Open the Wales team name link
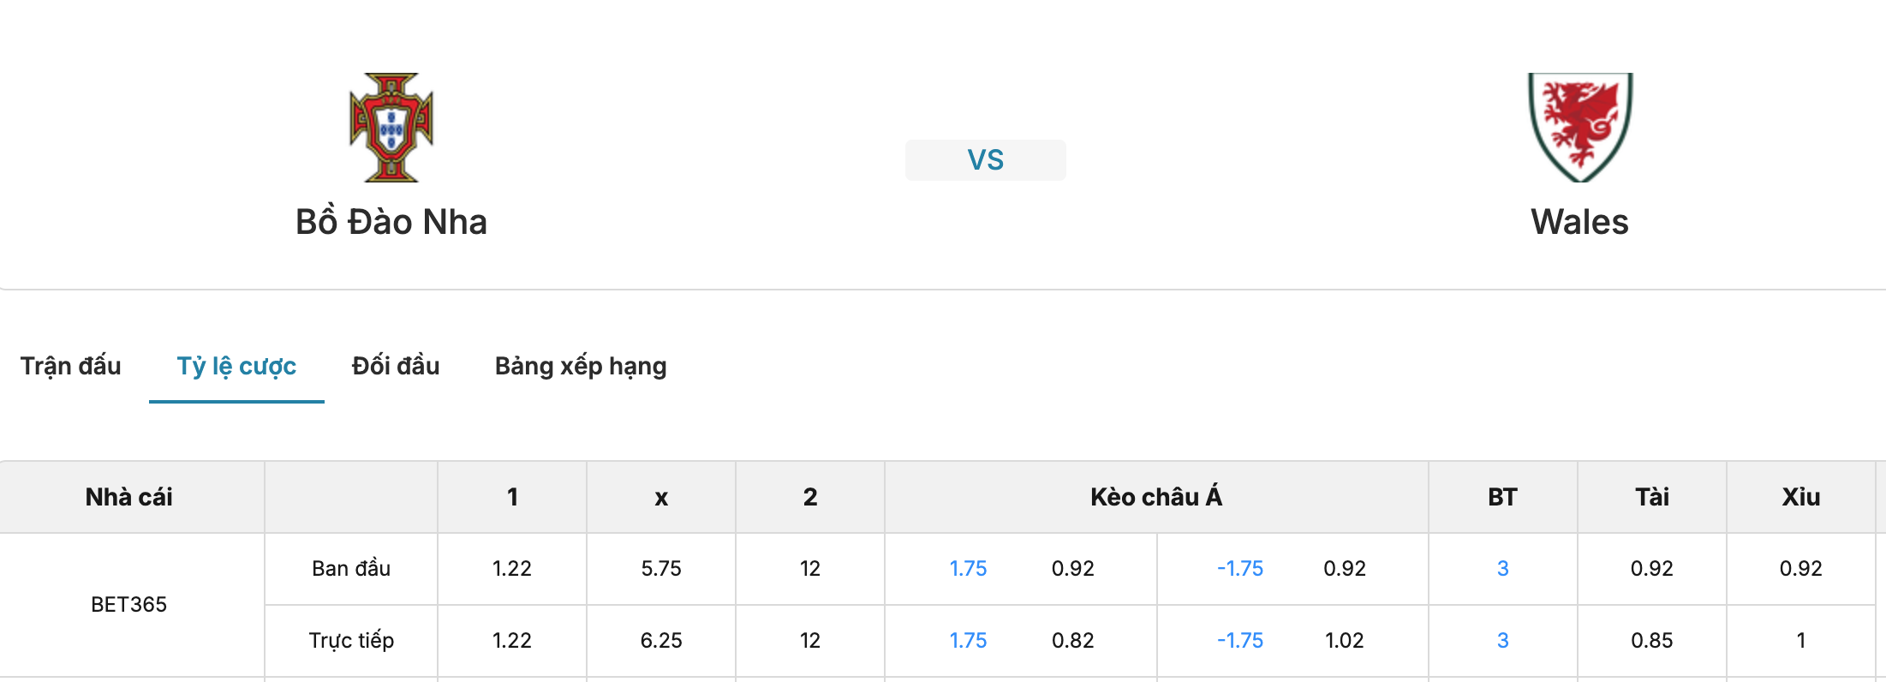The width and height of the screenshot is (1886, 682). point(1580,222)
